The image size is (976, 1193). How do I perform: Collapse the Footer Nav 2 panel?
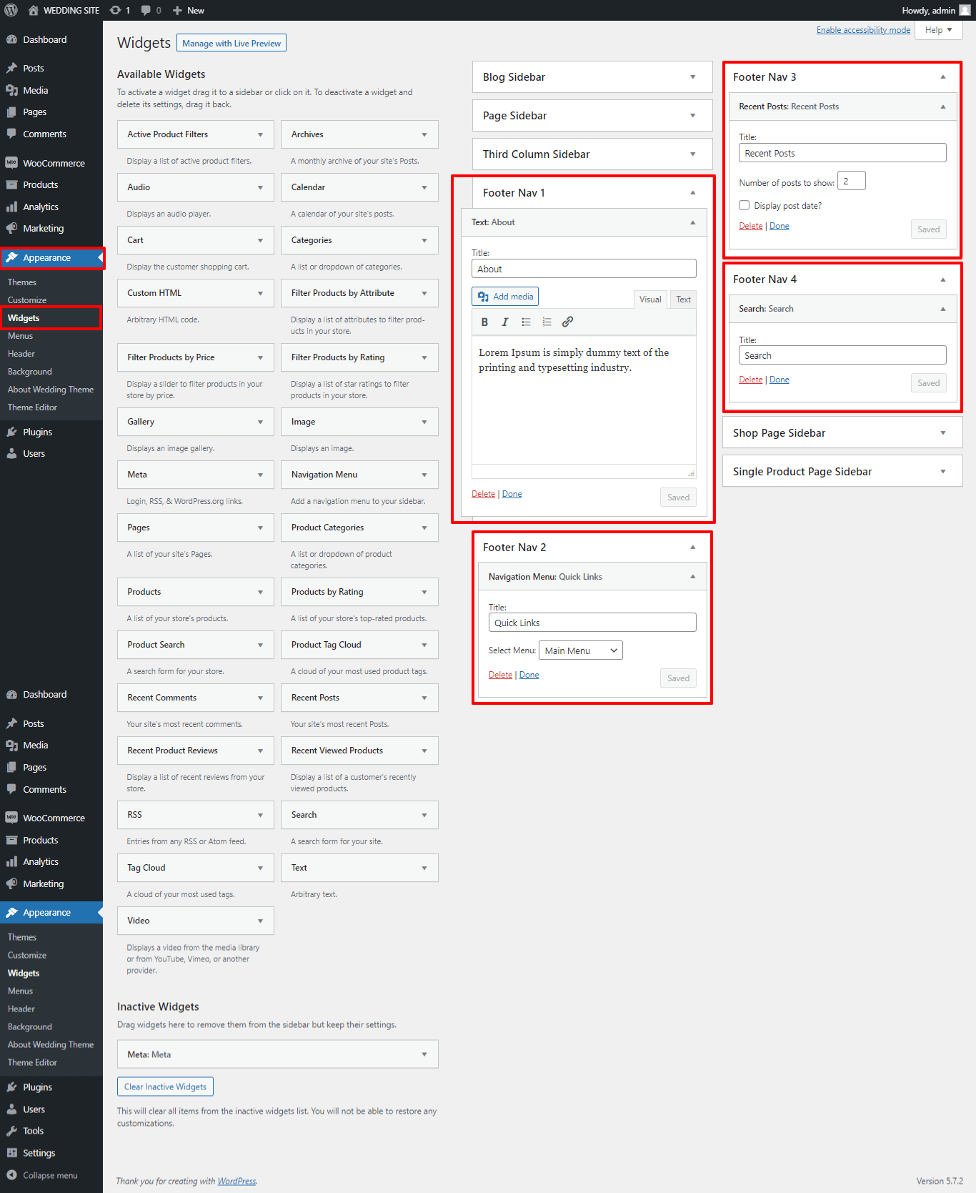(692, 548)
